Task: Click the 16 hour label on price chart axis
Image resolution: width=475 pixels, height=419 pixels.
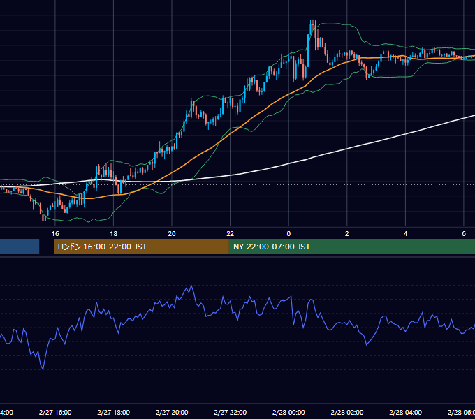Action: pyautogui.click(x=55, y=234)
